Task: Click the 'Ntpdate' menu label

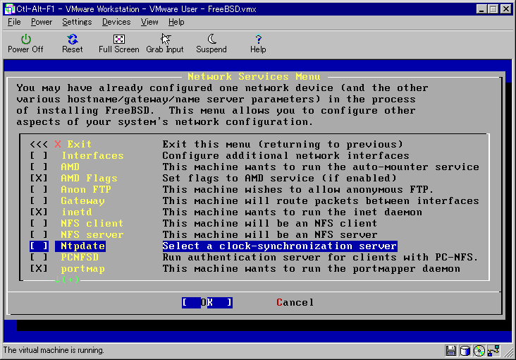Action: tap(83, 246)
